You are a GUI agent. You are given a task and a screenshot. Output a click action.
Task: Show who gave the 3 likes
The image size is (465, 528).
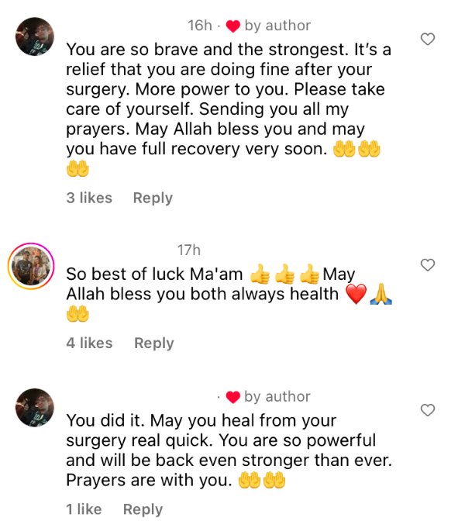tap(89, 198)
